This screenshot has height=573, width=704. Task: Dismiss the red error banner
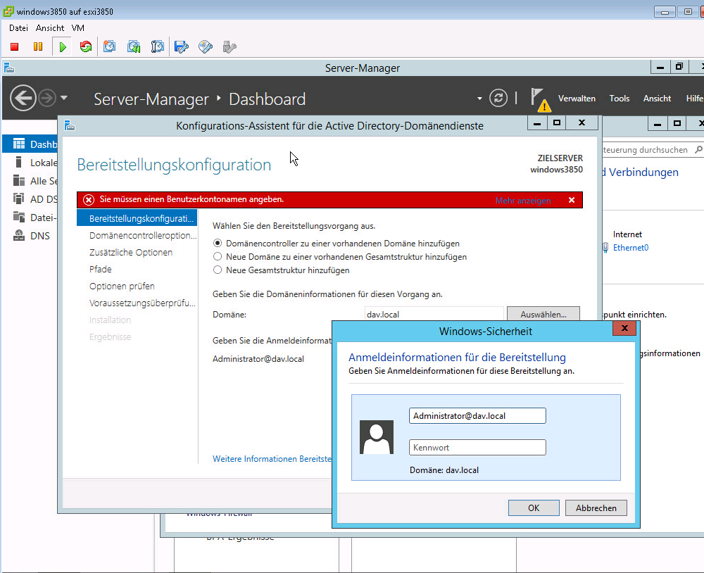[x=572, y=200]
